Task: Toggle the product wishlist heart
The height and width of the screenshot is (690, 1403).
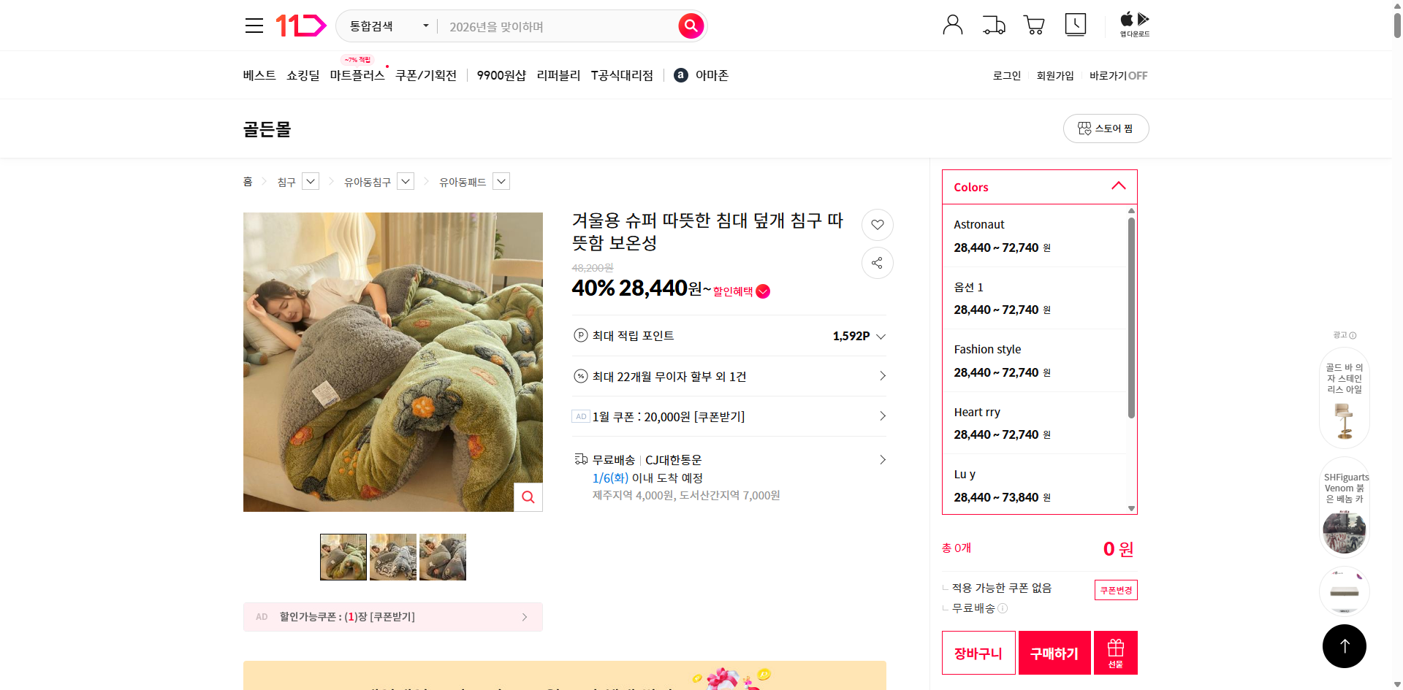Action: pyautogui.click(x=877, y=225)
